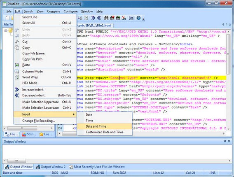Choose Make Selection Lowercase
The height and width of the screenshot is (177, 234).
pos(45,108)
